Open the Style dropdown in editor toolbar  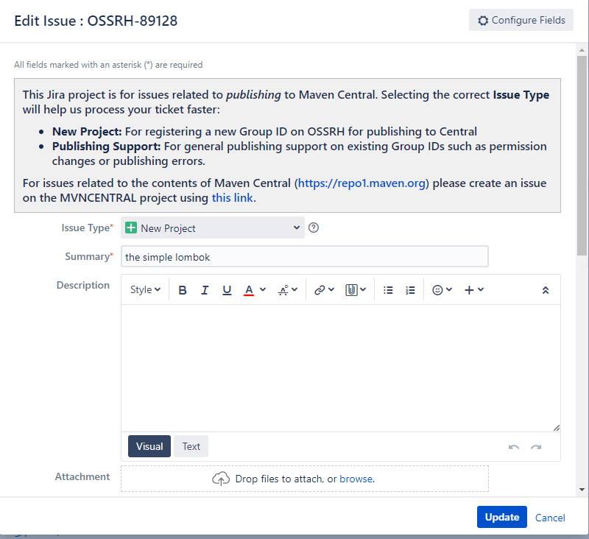click(x=145, y=289)
